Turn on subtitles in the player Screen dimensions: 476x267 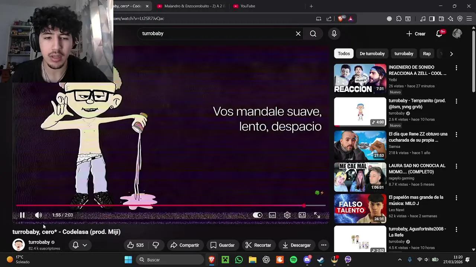(x=272, y=215)
